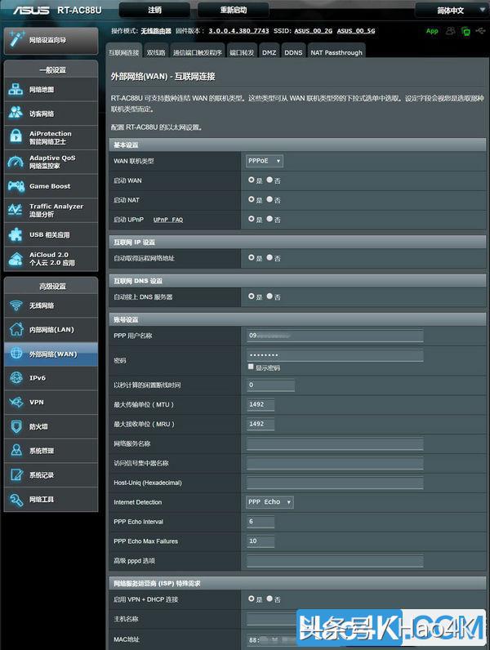Viewport: 490px width, 650px height.
Task: Open AiCloud 2.0 cloud icon
Action: click(x=16, y=258)
